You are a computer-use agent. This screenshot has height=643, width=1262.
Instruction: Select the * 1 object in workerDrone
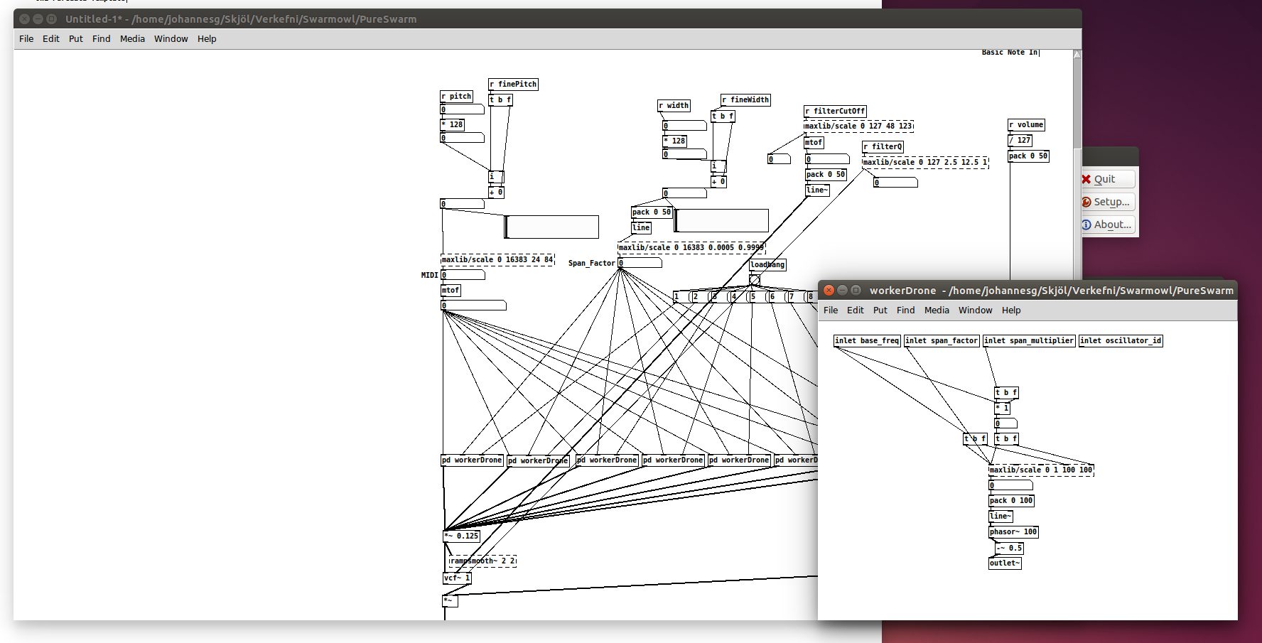[1002, 408]
